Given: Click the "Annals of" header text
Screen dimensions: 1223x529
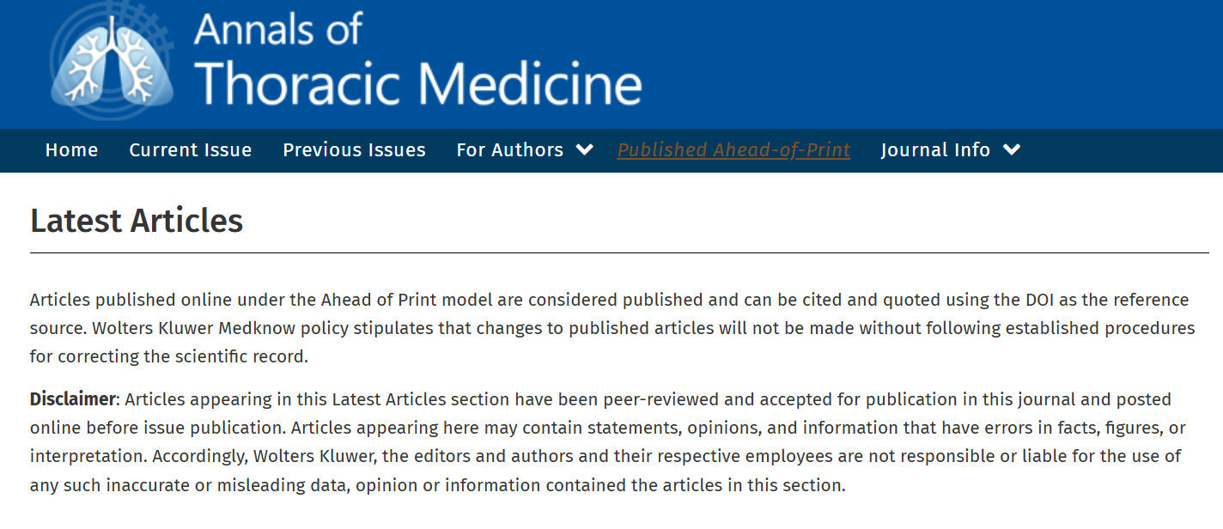Looking at the screenshot, I should 278,28.
